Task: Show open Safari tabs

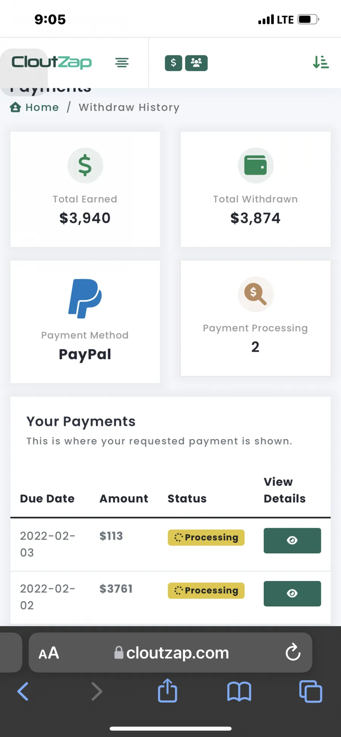Action: tap(311, 692)
